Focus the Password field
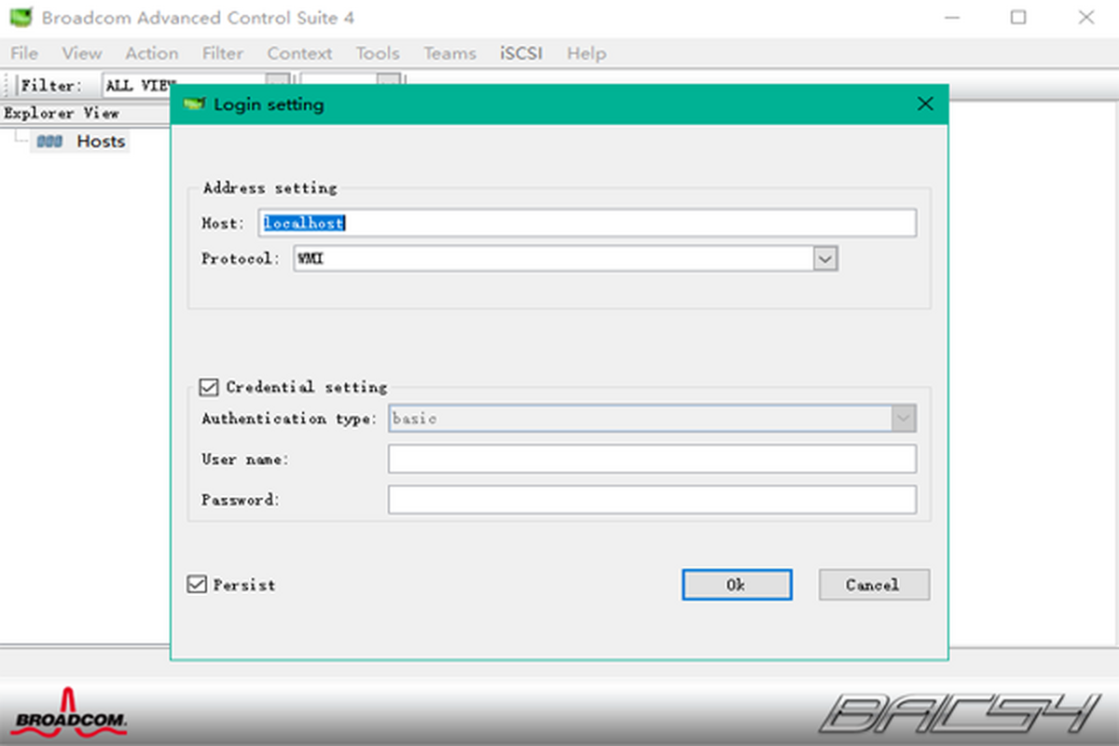Screen dimensions: 1119x746 pos(652,500)
